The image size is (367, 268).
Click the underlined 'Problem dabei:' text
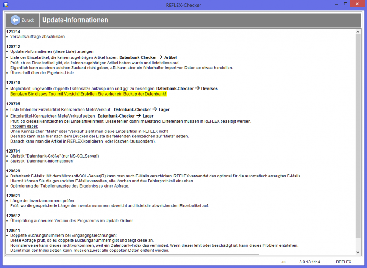pyautogui.click(x=24, y=126)
